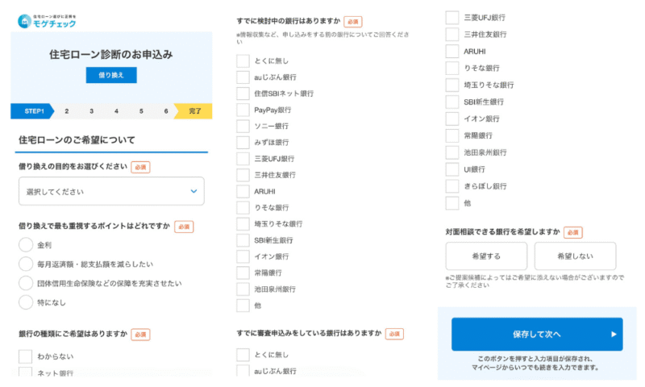Tick the きらぼし銀行 checkbox
The width and height of the screenshot is (645, 387).
(x=452, y=186)
